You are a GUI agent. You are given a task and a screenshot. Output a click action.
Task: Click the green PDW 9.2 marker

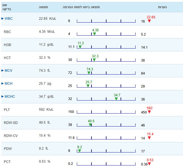(x=80, y=151)
